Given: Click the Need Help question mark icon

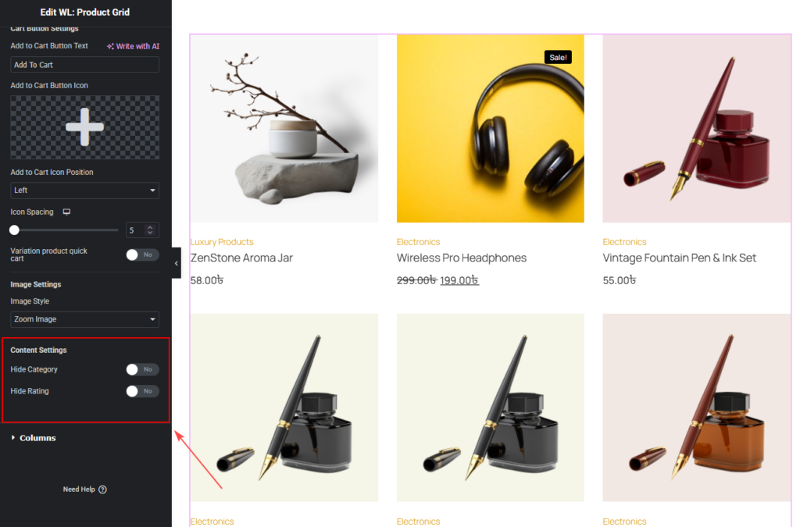Looking at the screenshot, I should tap(102, 490).
